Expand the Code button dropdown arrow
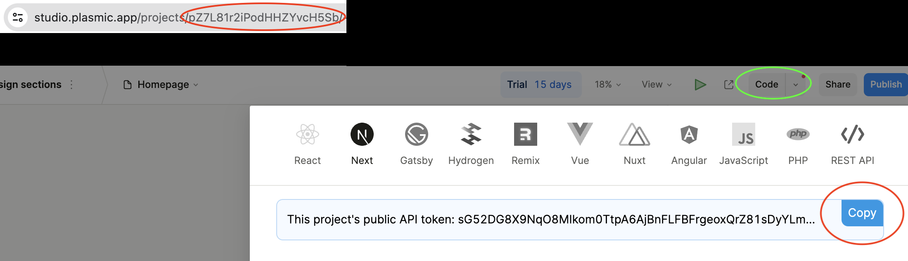The image size is (908, 261). [x=796, y=85]
